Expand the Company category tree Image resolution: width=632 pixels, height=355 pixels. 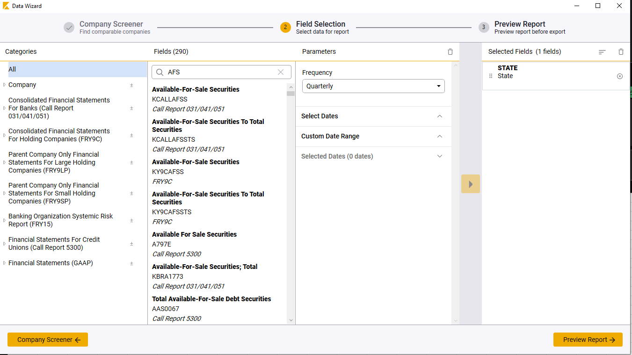(4, 85)
